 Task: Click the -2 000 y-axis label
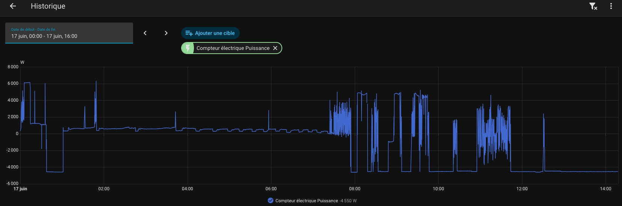point(12,150)
